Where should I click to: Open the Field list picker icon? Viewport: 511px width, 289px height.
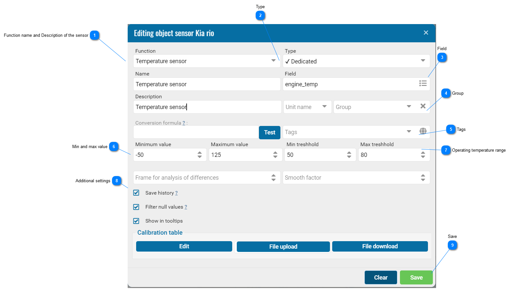(x=423, y=84)
